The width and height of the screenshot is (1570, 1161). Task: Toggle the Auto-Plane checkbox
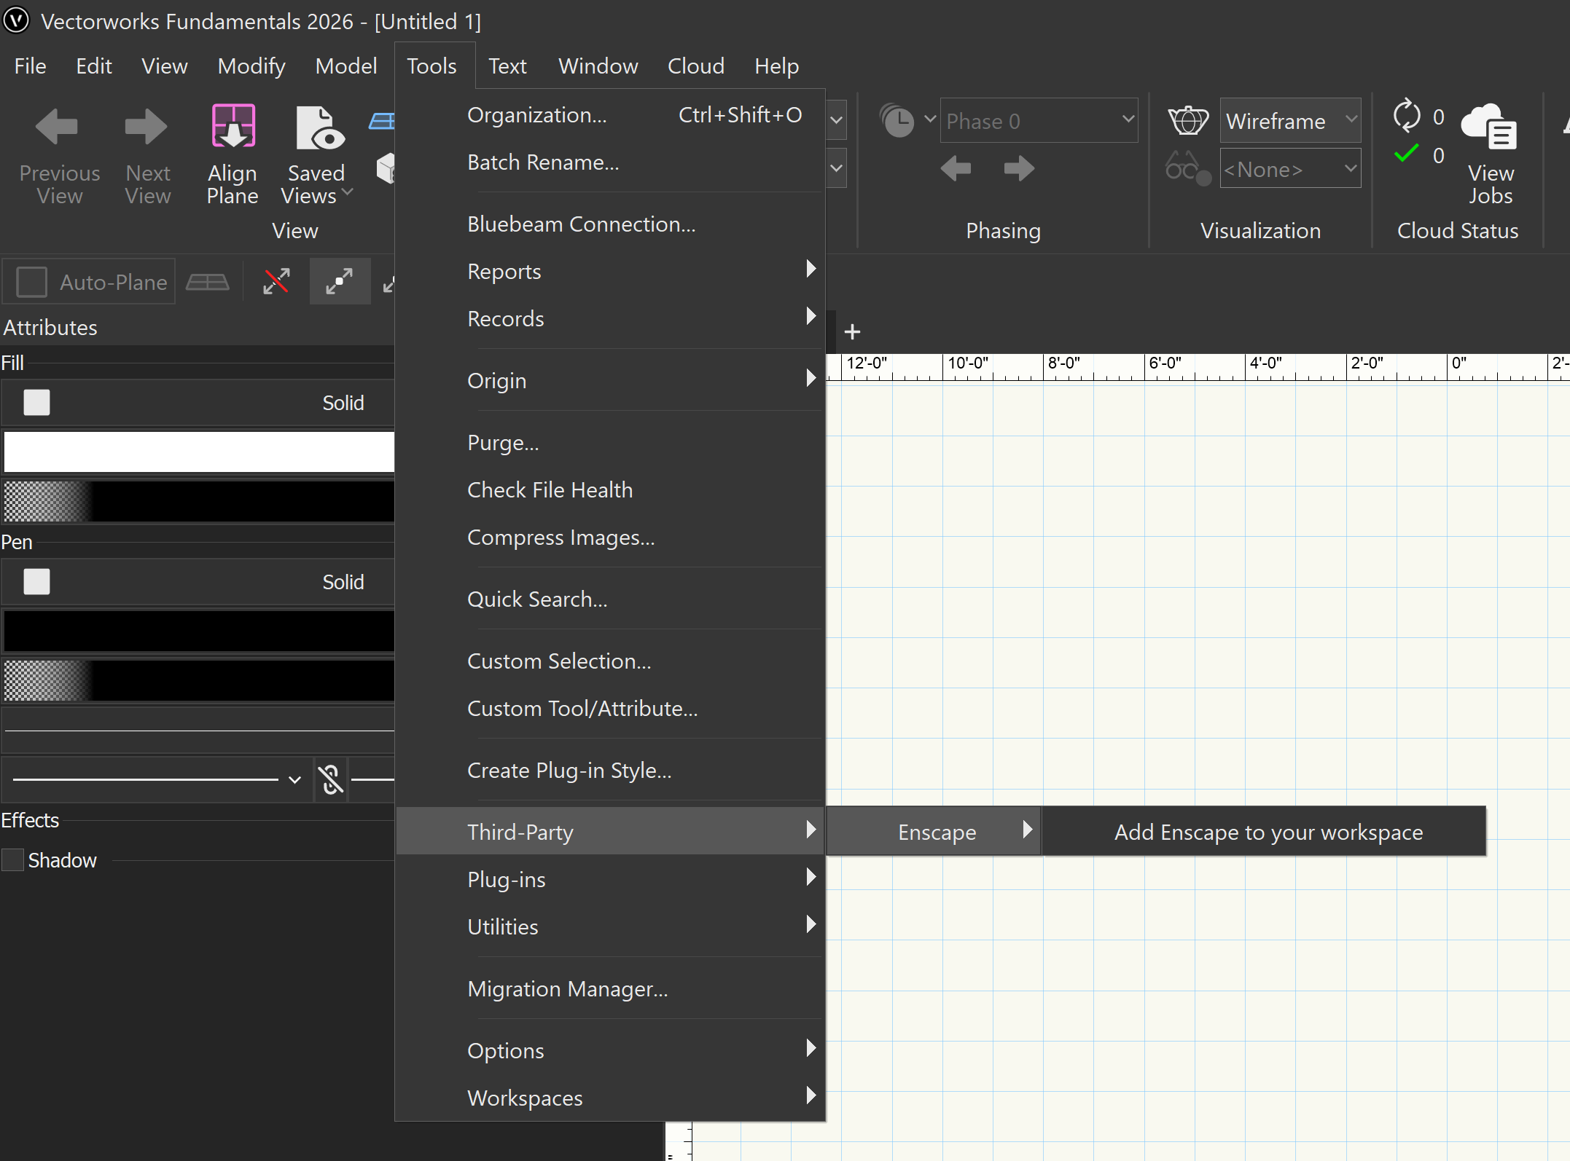pyautogui.click(x=31, y=282)
